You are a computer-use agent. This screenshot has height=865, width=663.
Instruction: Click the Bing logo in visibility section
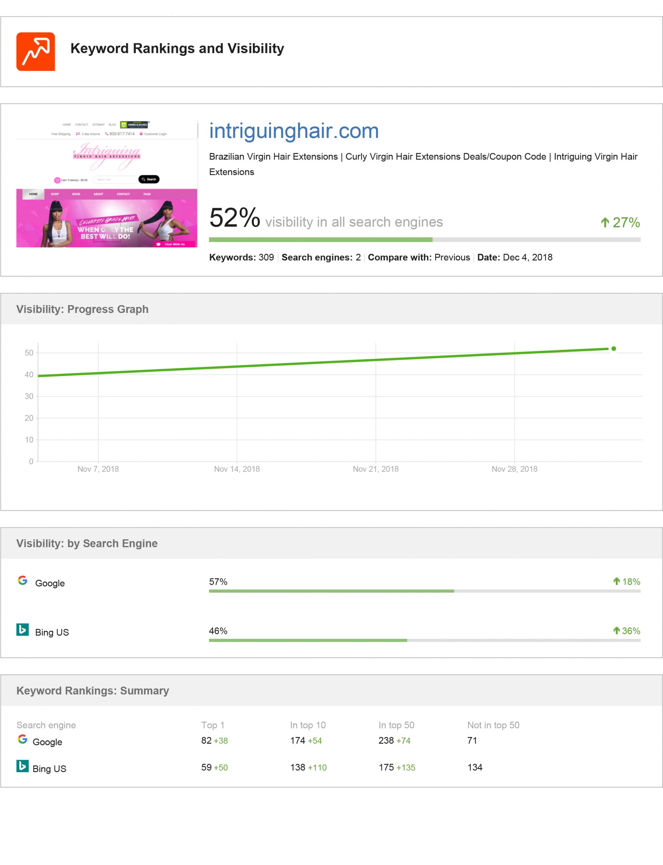pyautogui.click(x=23, y=629)
